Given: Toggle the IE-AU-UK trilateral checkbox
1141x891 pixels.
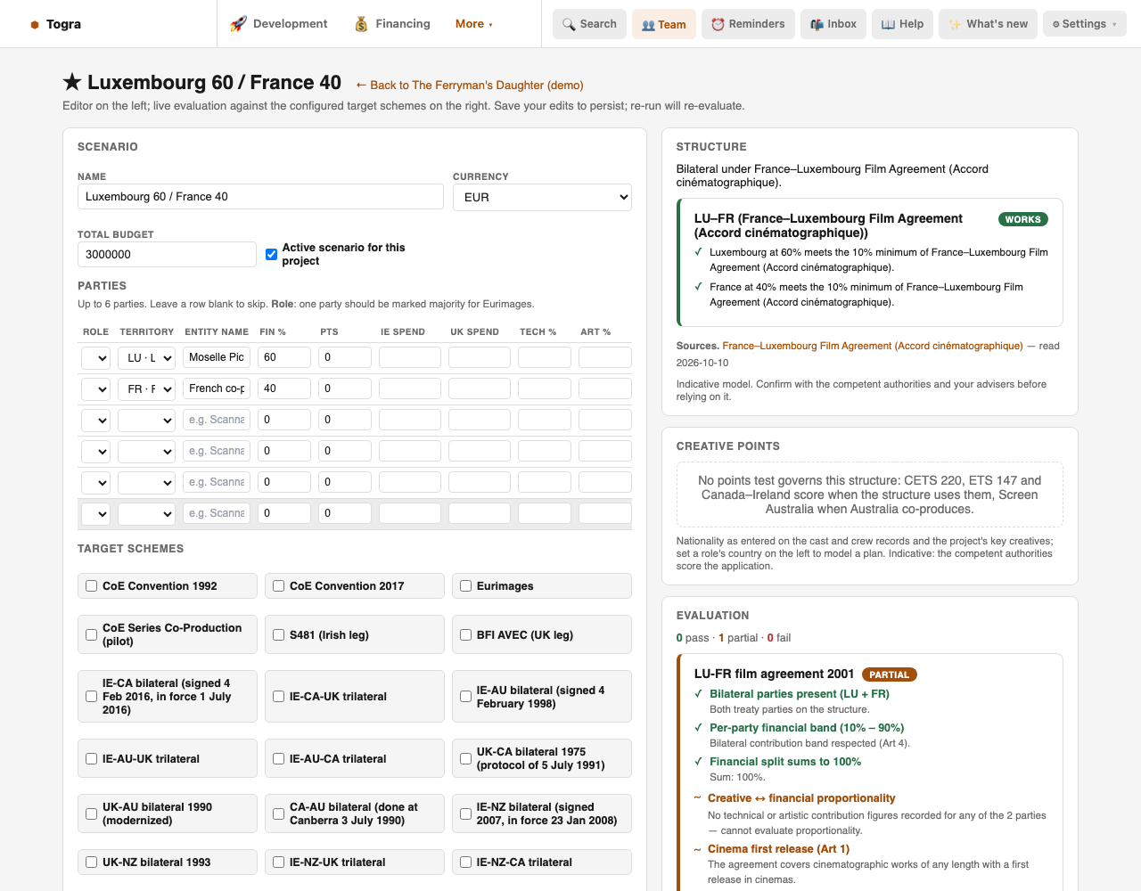Looking at the screenshot, I should [x=91, y=759].
